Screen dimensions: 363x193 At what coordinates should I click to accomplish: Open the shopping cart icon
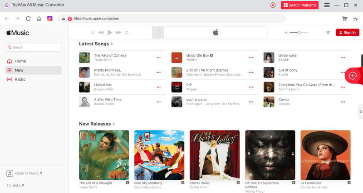pyautogui.click(x=345, y=19)
